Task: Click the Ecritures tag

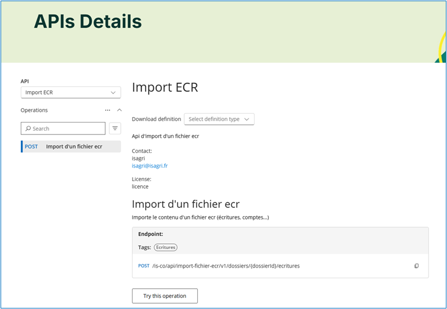Action: pos(166,247)
